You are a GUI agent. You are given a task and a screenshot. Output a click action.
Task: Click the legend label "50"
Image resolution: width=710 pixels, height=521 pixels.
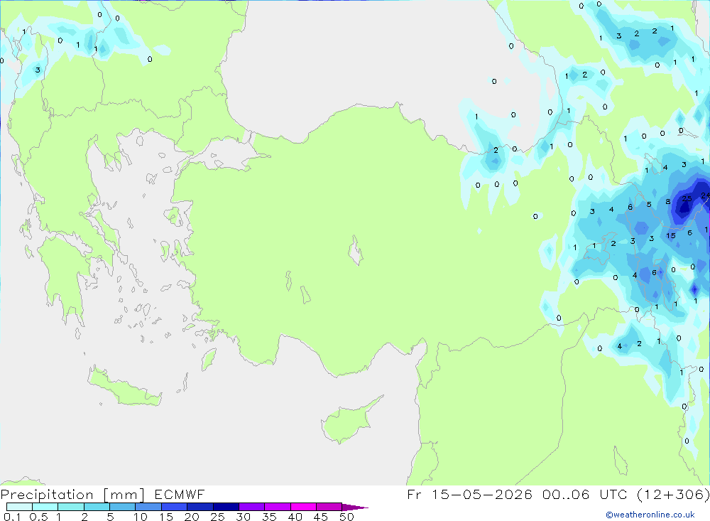click(346, 517)
